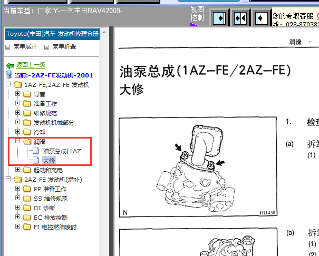319x256 pixels.
Task: Expand the DI 诊断 node
Action: click(18, 207)
